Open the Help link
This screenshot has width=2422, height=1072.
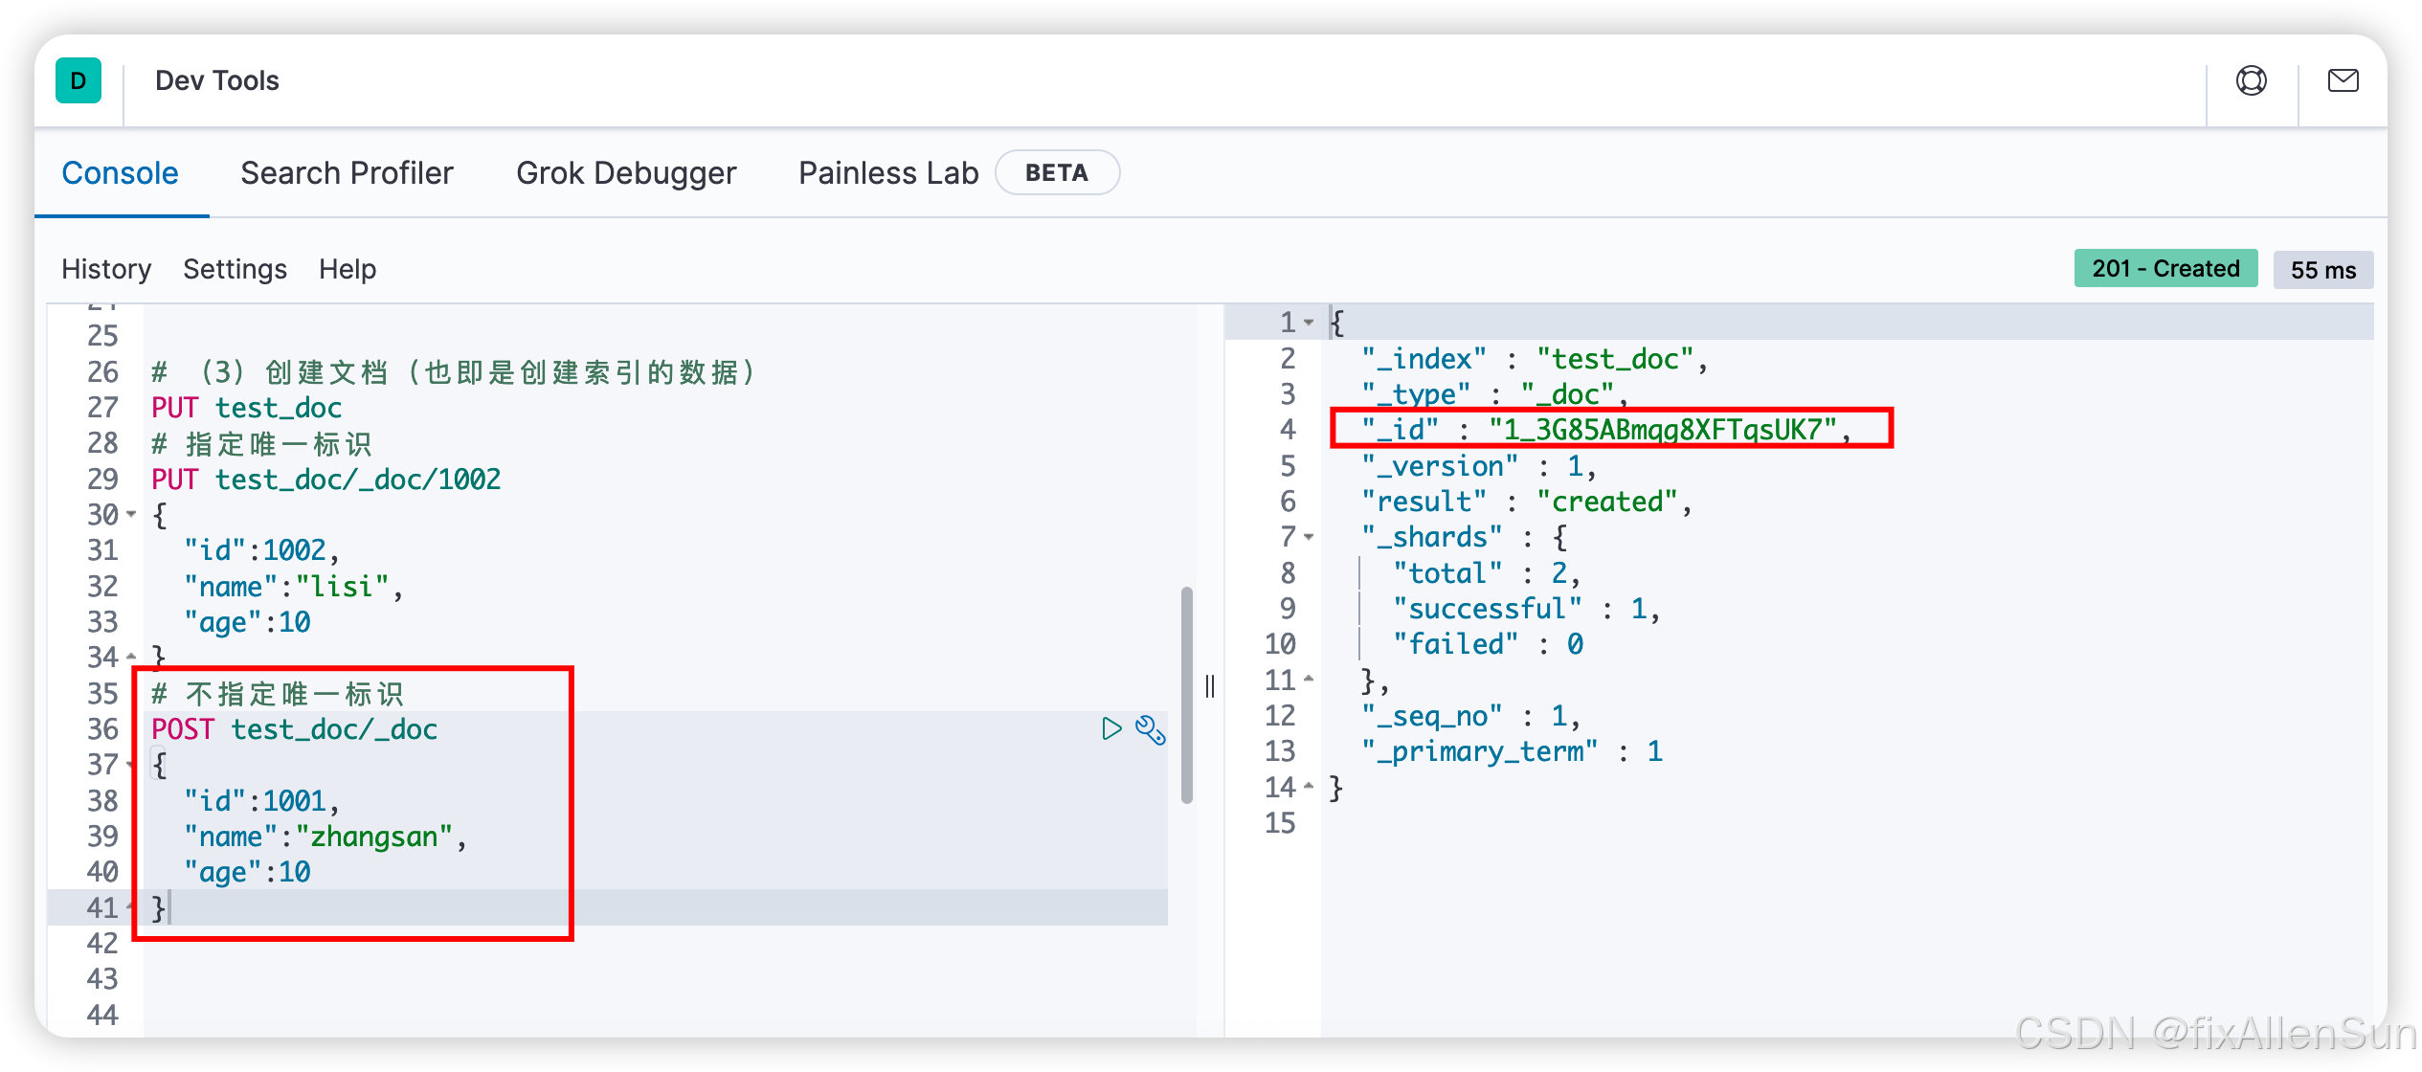pos(348,269)
